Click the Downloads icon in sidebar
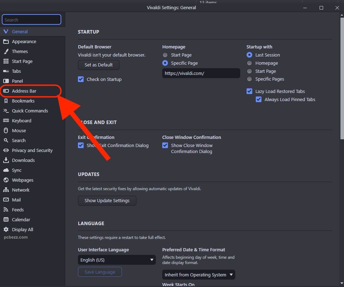Screen dimensions: 344x287 pyautogui.click(x=6, y=160)
